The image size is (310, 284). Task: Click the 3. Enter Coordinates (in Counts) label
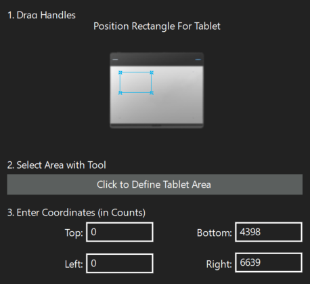pos(76,213)
